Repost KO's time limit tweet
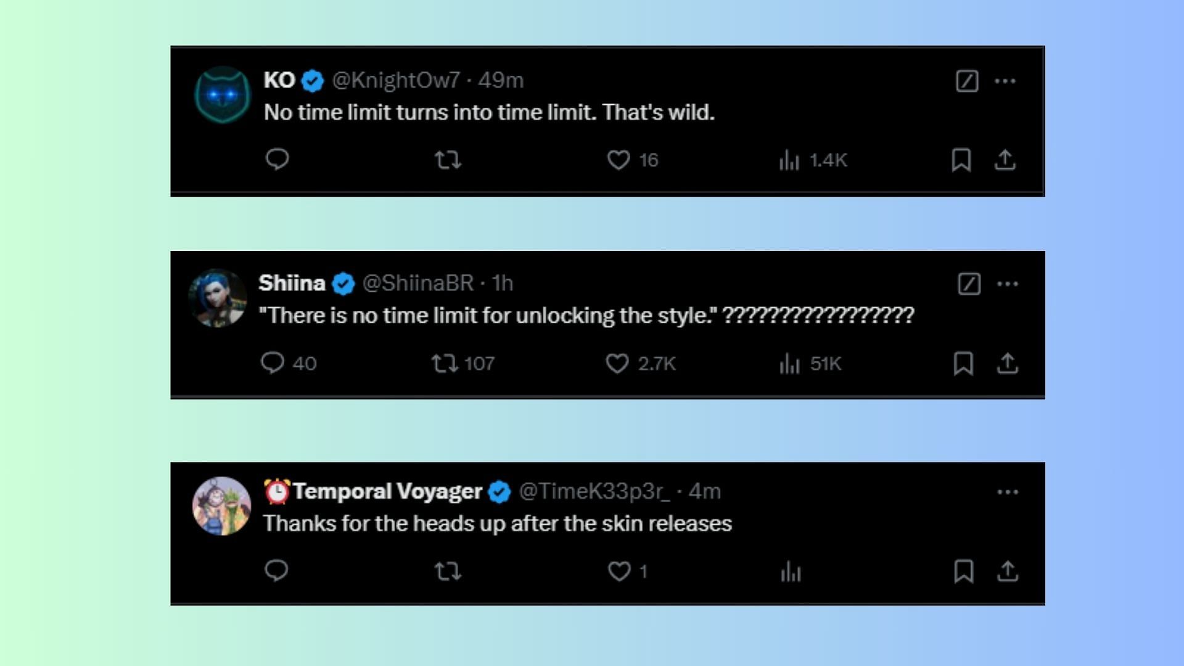The height and width of the screenshot is (666, 1184). coord(448,160)
